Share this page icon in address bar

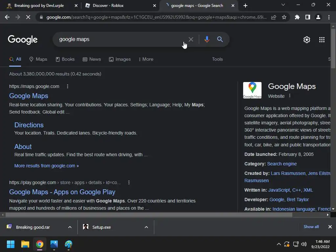coord(274,17)
